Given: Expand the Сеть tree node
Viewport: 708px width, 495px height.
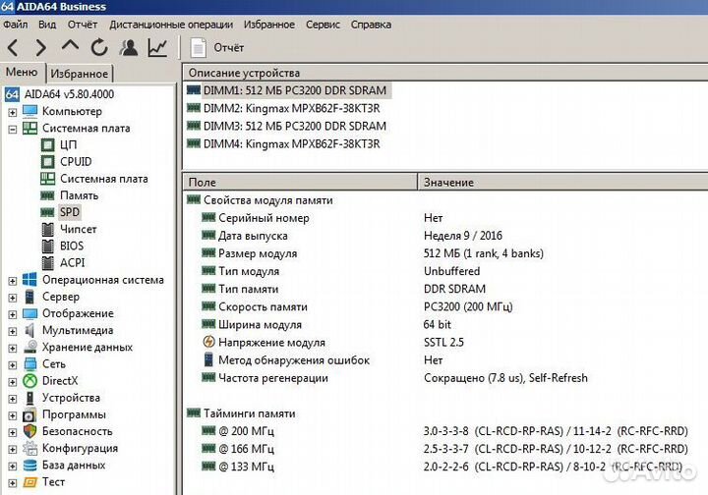Looking at the screenshot, I should coord(13,365).
